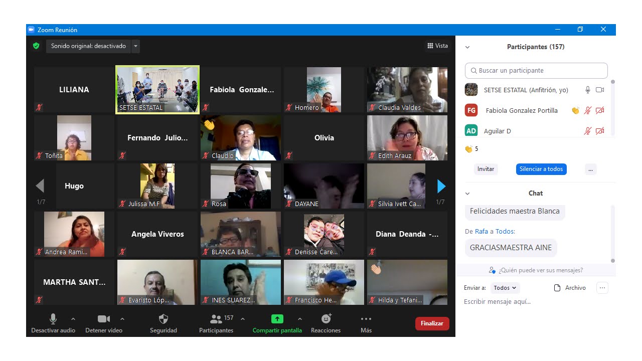Click the green encryption shield icon
This screenshot has width=642, height=361.
pos(36,46)
